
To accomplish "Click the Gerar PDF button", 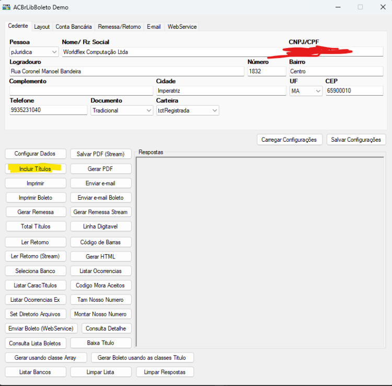I will [101, 169].
